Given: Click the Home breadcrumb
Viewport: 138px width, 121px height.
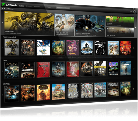Looking at the screenshot, I should [x=10, y=9].
